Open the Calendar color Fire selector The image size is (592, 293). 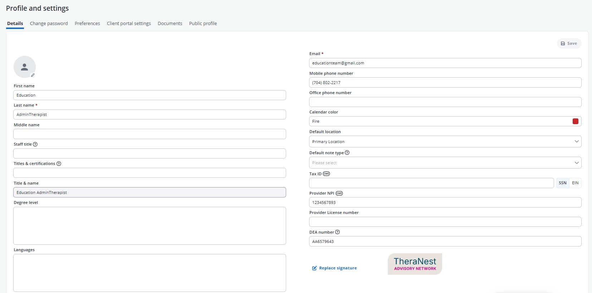point(445,121)
